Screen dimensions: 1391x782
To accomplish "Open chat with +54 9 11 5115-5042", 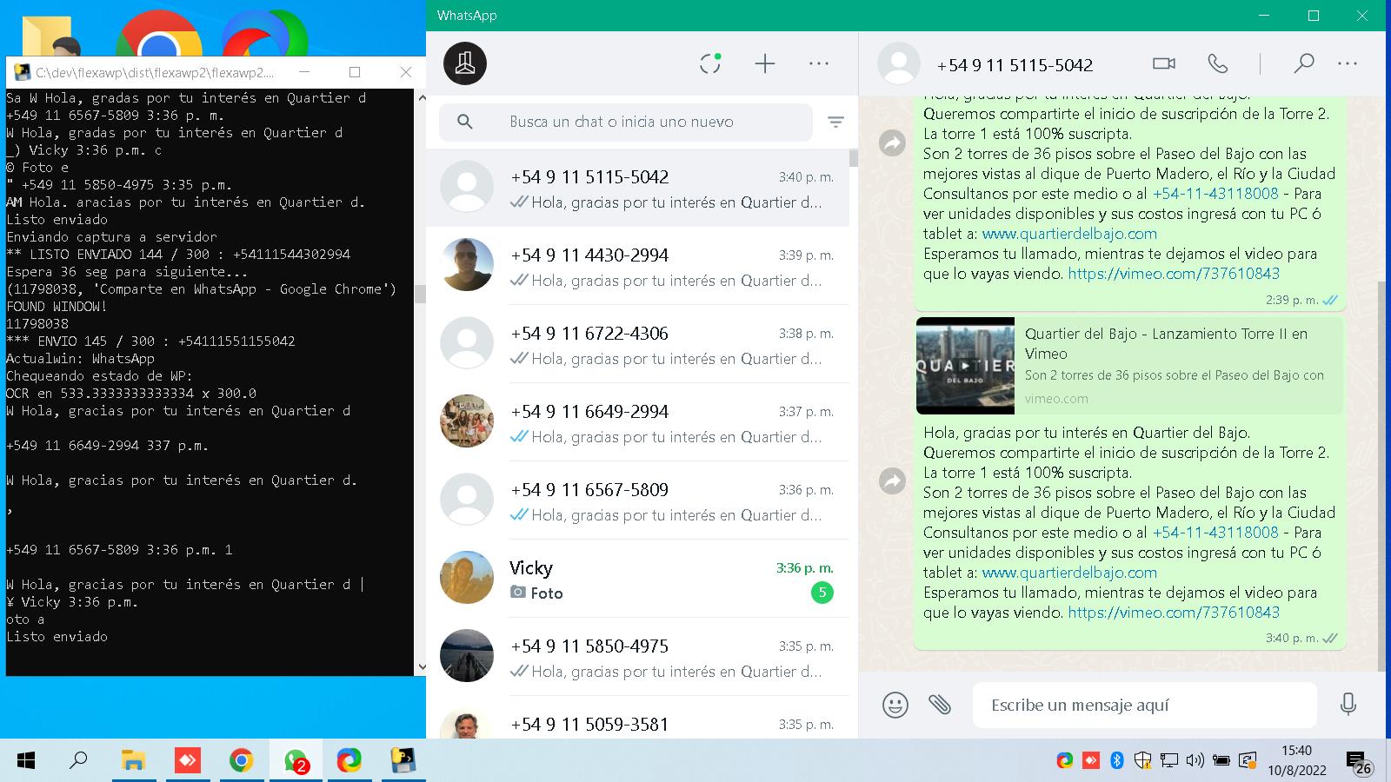I will 637,188.
